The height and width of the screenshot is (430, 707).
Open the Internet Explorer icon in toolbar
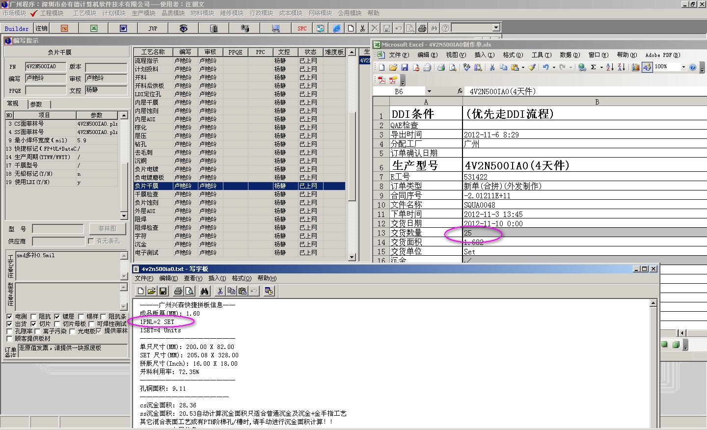pyautogui.click(x=336, y=28)
